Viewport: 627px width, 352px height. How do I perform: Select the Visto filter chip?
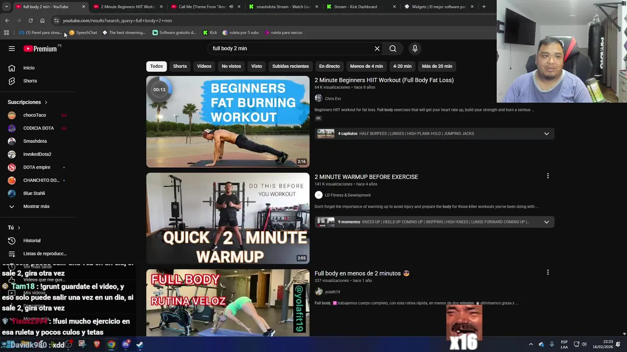tap(257, 66)
